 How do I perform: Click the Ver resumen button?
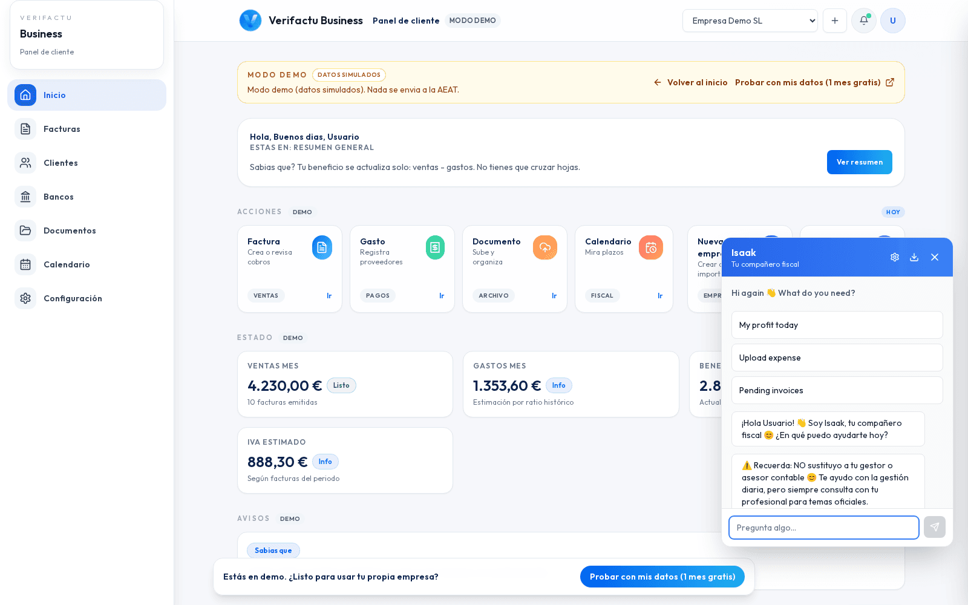(859, 162)
